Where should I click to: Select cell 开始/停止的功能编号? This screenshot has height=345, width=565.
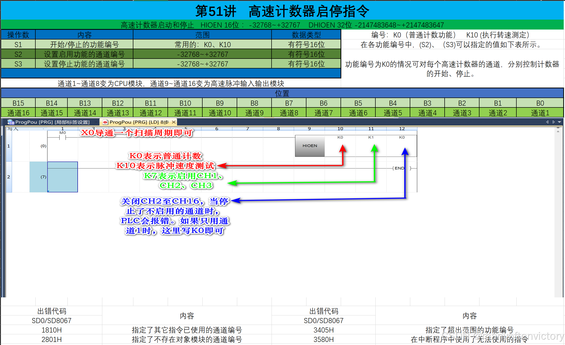point(84,45)
